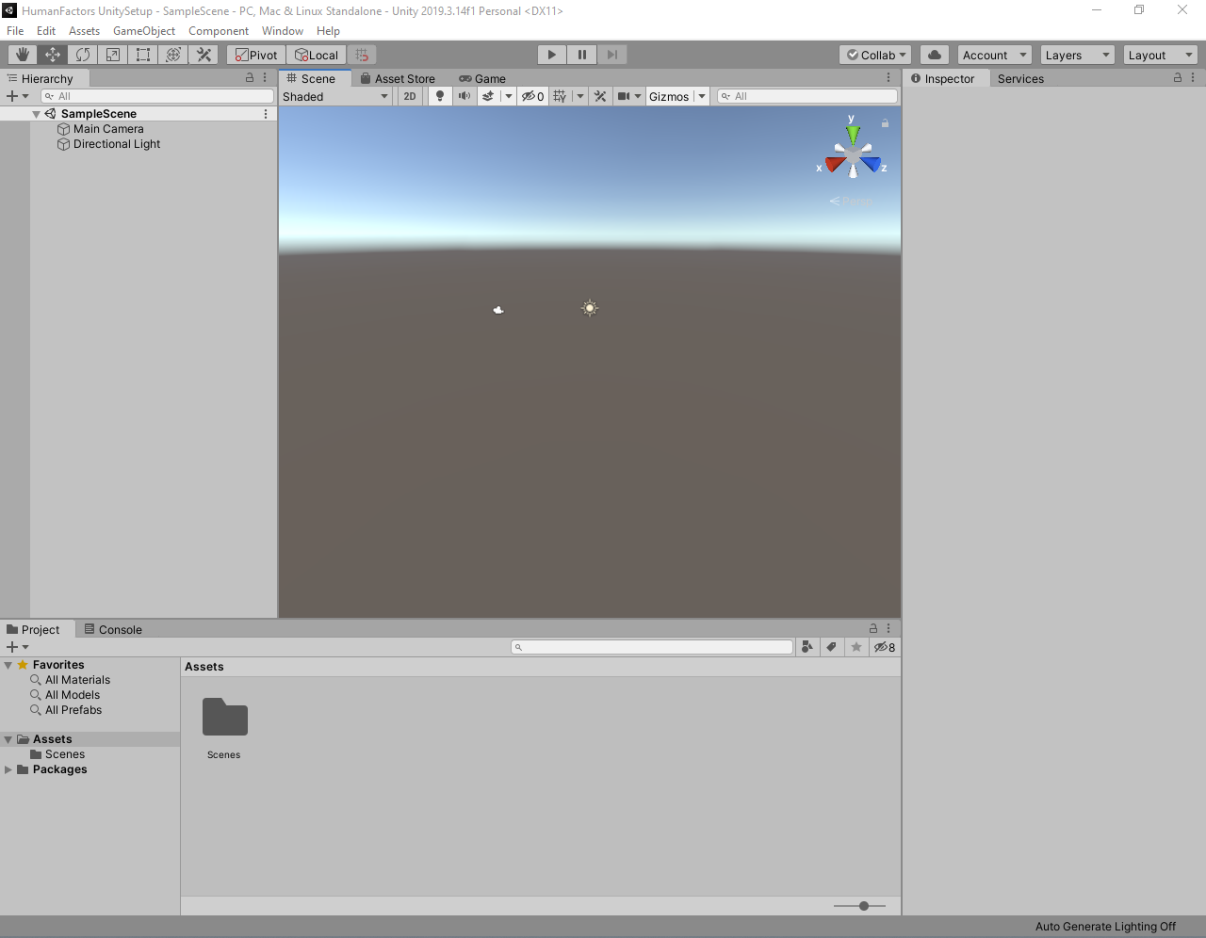
Task: Toggle Local/Global handle rotation
Action: point(317,55)
